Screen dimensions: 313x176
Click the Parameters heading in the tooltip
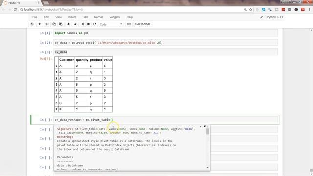(x=65, y=157)
